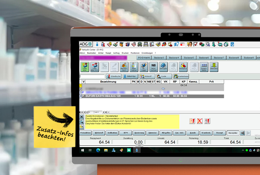260x175 pixels.
Task: Open the 'Artikel' menu
Action: [x=101, y=53]
